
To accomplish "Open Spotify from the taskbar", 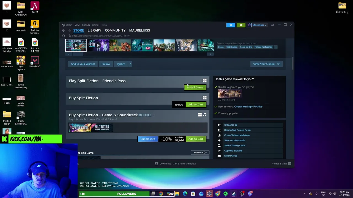I will click(x=226, y=194).
